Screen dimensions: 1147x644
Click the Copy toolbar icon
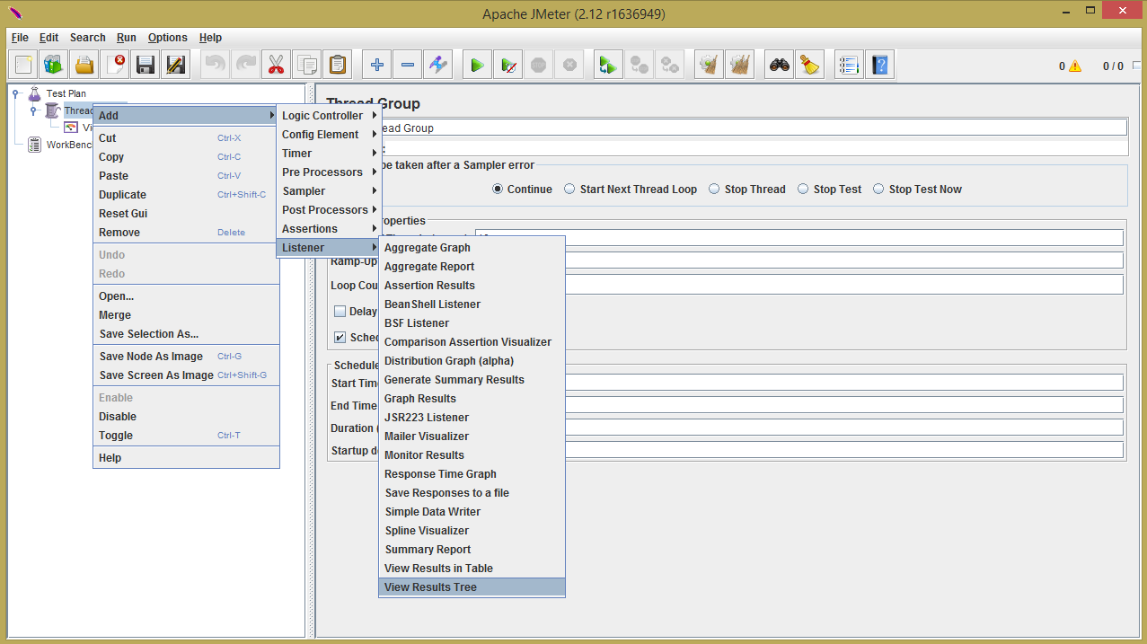tap(306, 65)
